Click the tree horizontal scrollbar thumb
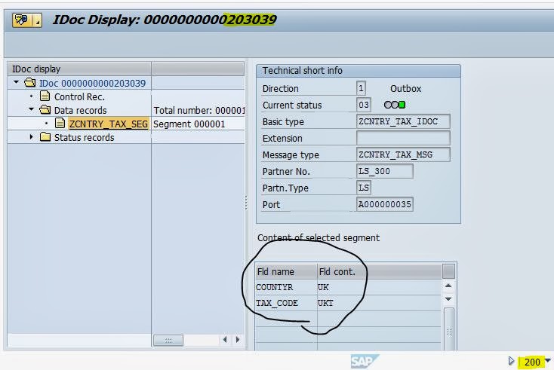This screenshot has height=370, width=554. click(168, 340)
